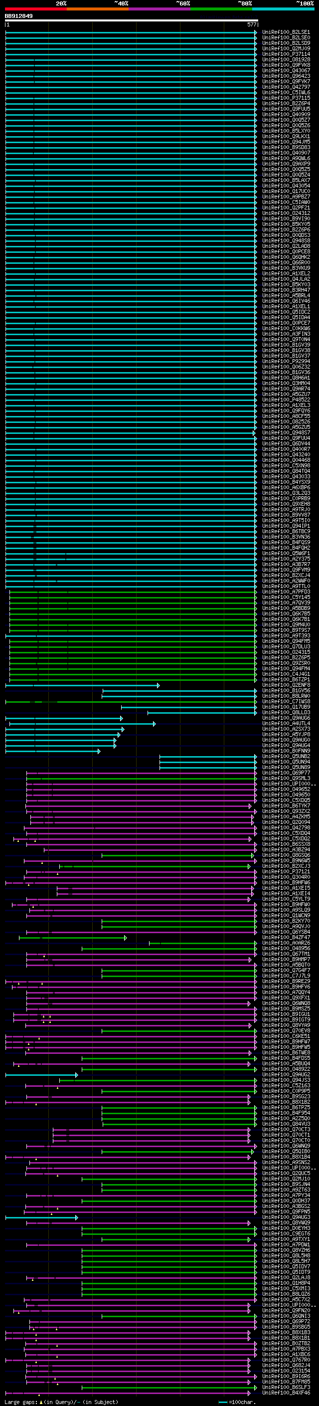
Task: Click the UniRef100_P37115 label
Action: tap(286, 98)
